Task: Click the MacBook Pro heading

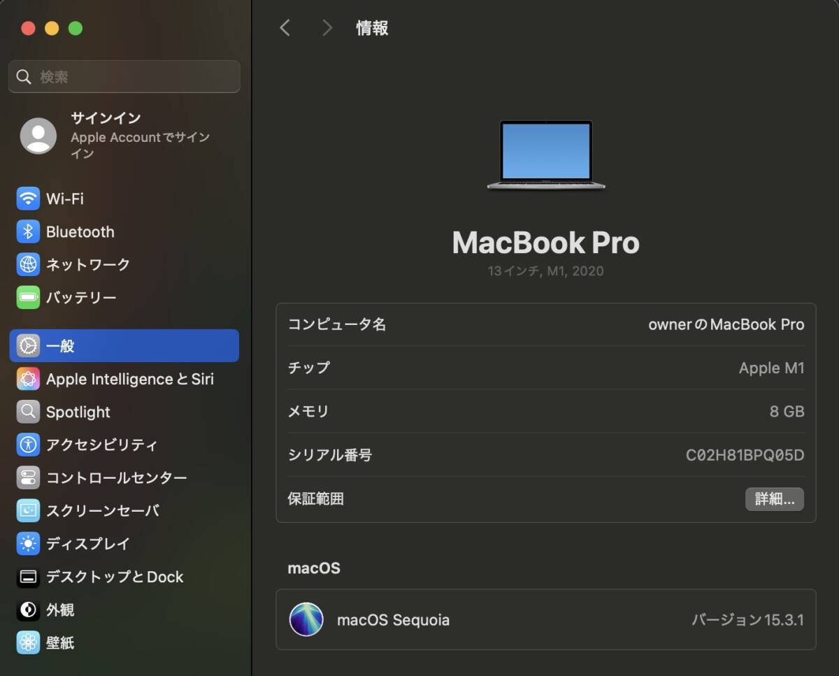Action: 546,243
